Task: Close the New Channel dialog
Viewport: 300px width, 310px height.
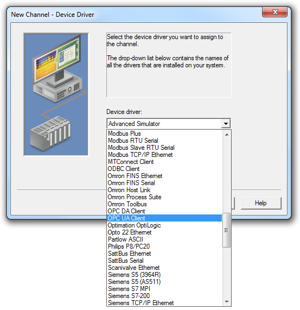Action: pyautogui.click(x=275, y=12)
